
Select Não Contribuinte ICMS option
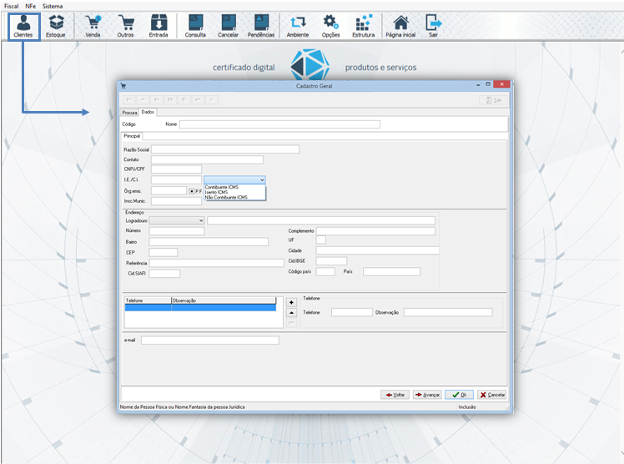click(x=226, y=198)
